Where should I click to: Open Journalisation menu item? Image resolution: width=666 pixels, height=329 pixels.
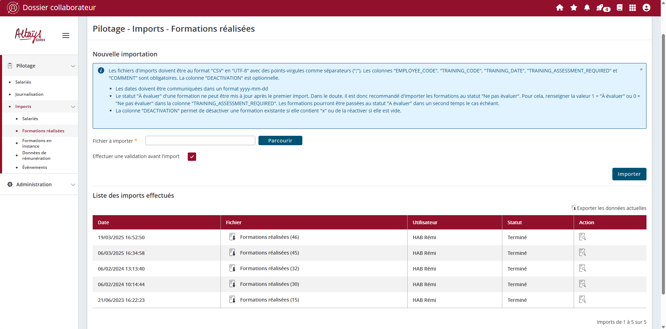pyautogui.click(x=29, y=94)
